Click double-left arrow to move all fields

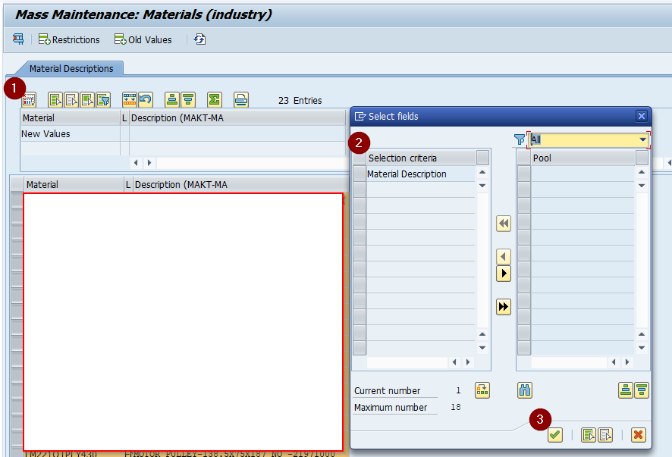click(504, 224)
